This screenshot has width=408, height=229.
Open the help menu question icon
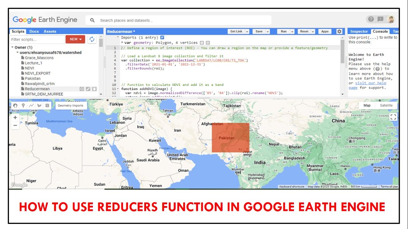[x=371, y=19]
